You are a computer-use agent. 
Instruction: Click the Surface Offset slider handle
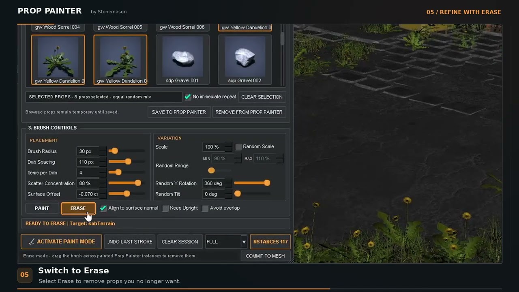click(x=127, y=194)
